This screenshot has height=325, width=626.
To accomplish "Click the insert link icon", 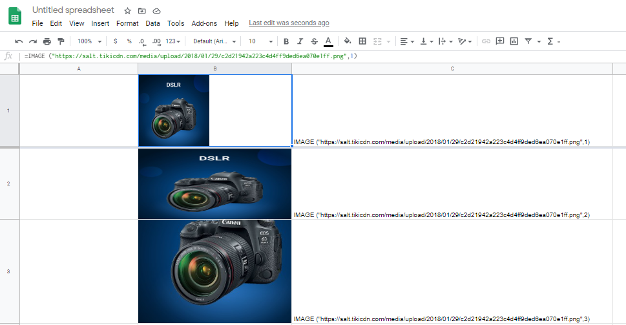I will coord(486,41).
